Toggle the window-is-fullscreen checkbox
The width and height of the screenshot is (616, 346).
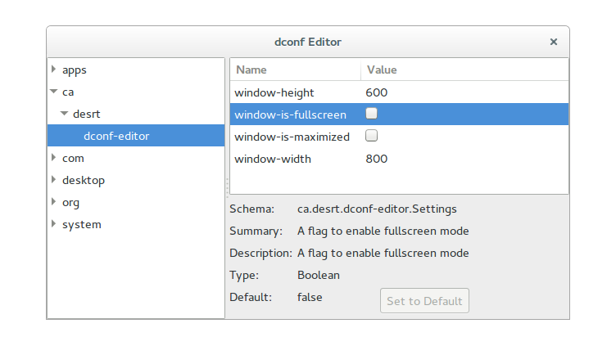tap(371, 114)
